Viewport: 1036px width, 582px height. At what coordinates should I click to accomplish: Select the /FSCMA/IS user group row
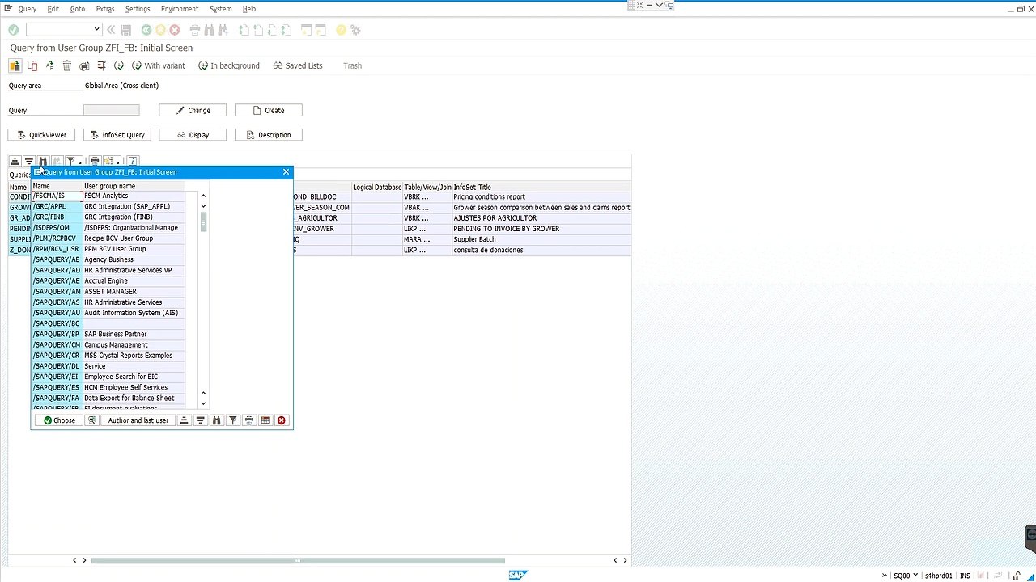pos(108,196)
